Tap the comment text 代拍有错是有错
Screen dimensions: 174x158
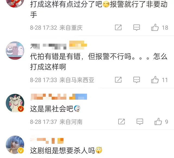55,56
